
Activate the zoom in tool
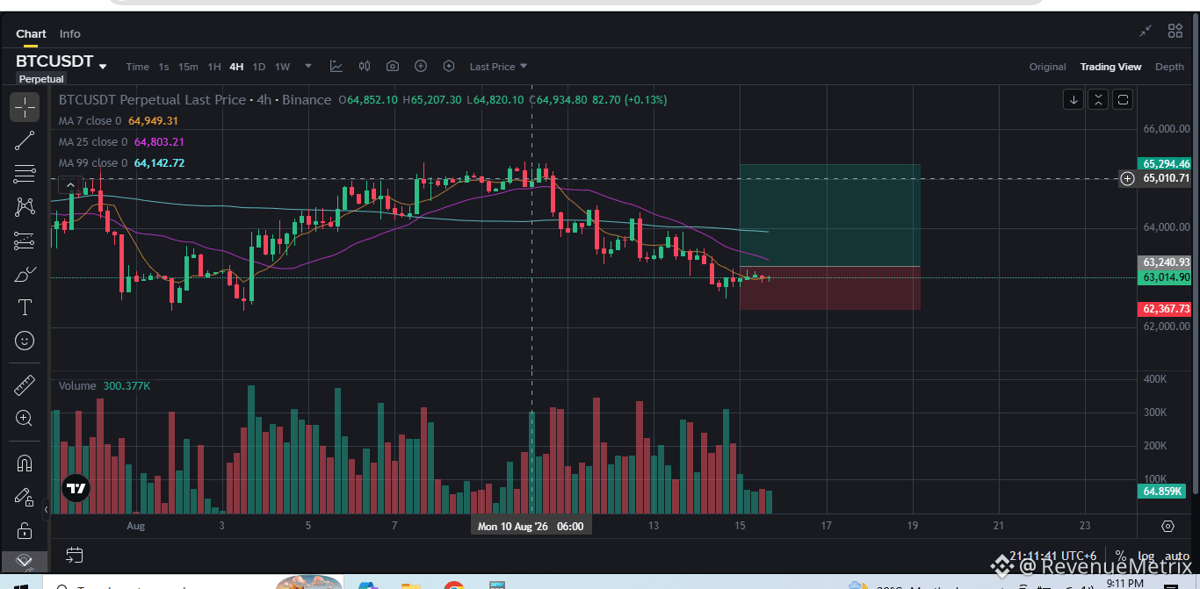tap(25, 419)
